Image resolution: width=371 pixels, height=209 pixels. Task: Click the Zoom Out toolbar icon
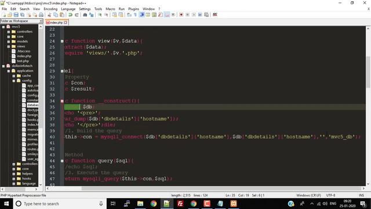point(106,15)
